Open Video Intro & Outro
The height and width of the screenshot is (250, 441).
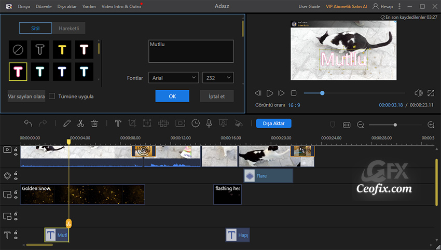(121, 6)
